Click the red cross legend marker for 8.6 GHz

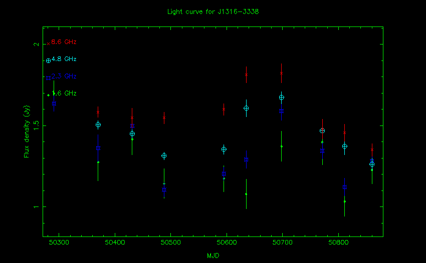point(48,43)
